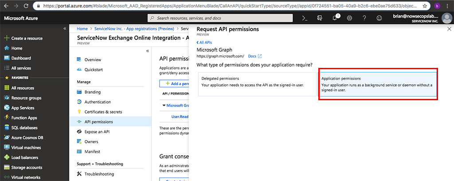Click Microsoft Azure logo text
454x181 pixels.
coord(21,18)
